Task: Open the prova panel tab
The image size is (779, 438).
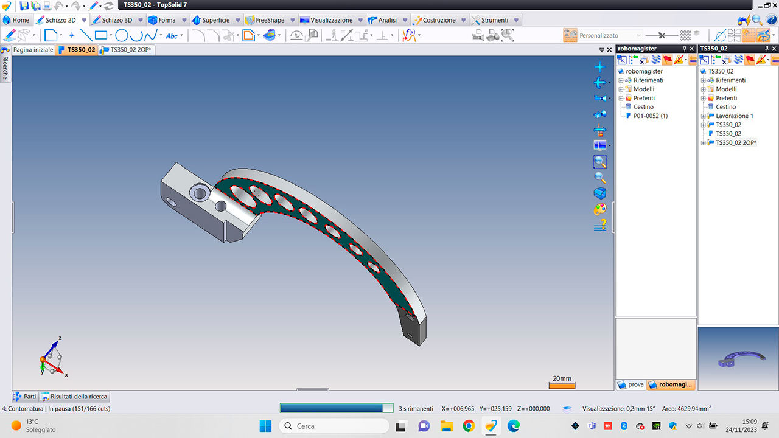Action: pyautogui.click(x=631, y=384)
